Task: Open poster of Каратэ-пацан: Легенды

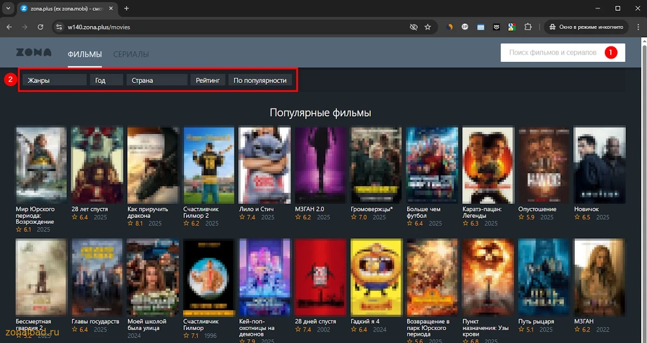Action: 488,165
